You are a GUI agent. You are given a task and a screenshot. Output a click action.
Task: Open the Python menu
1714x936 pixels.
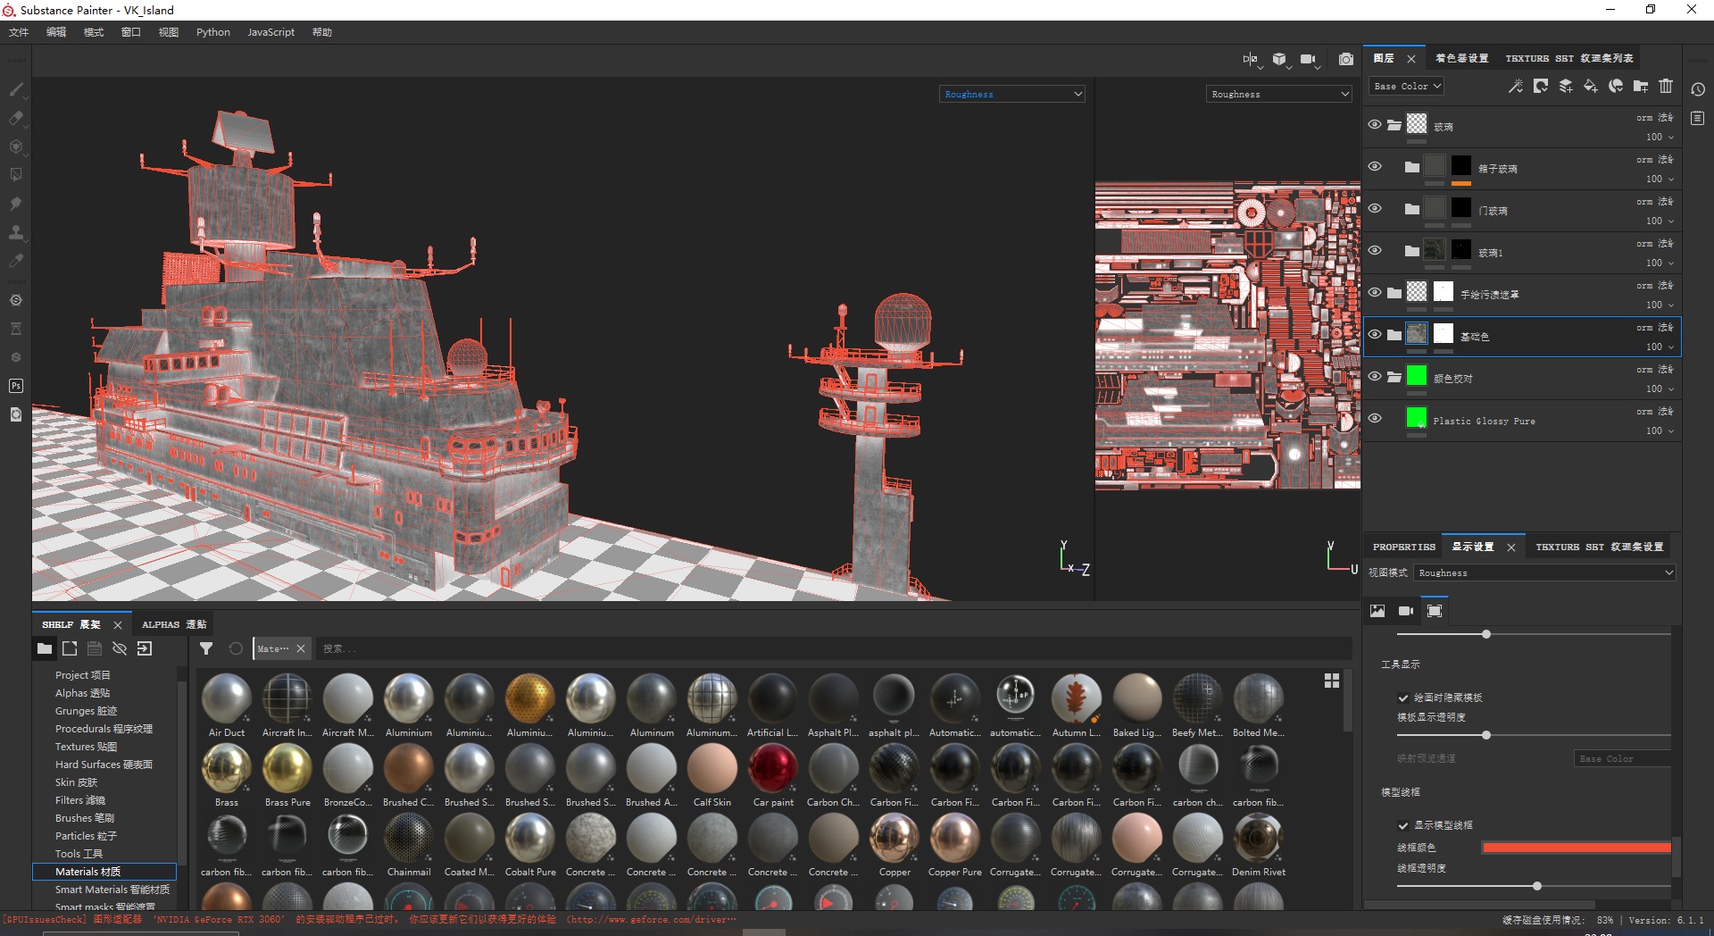(213, 32)
